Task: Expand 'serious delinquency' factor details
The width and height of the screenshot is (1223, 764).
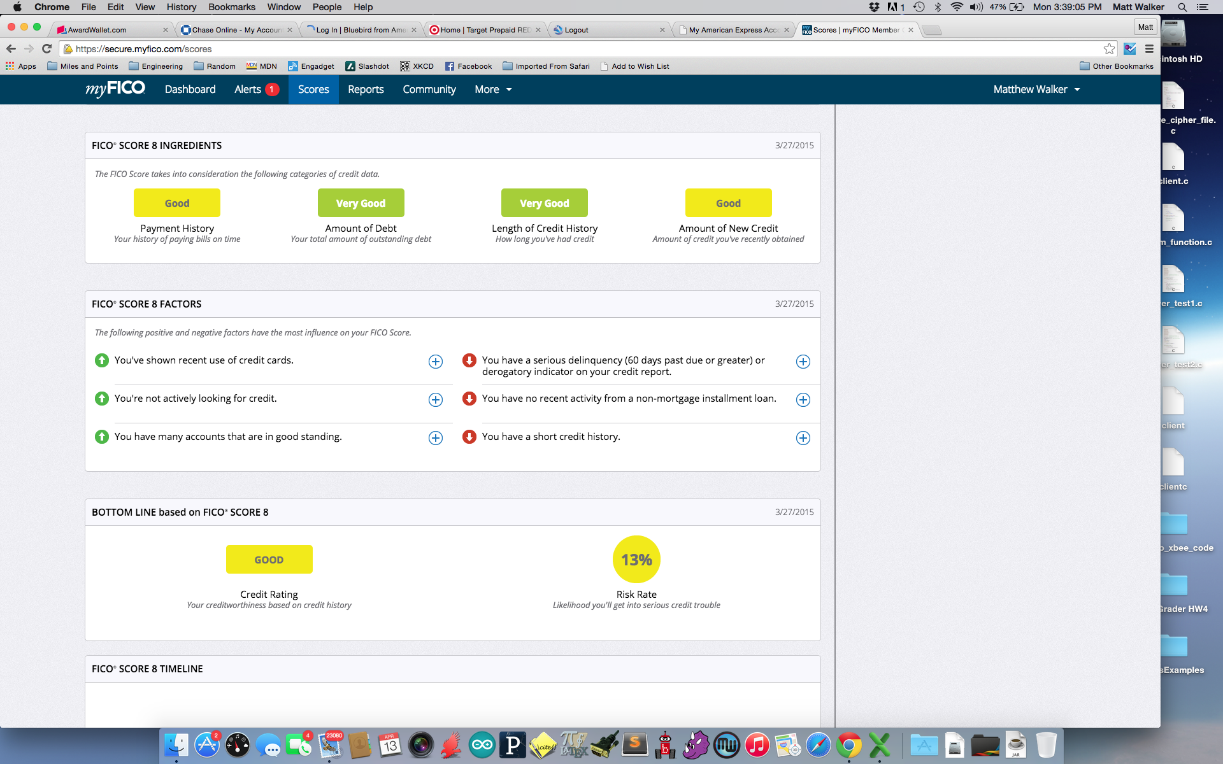Action: [803, 362]
